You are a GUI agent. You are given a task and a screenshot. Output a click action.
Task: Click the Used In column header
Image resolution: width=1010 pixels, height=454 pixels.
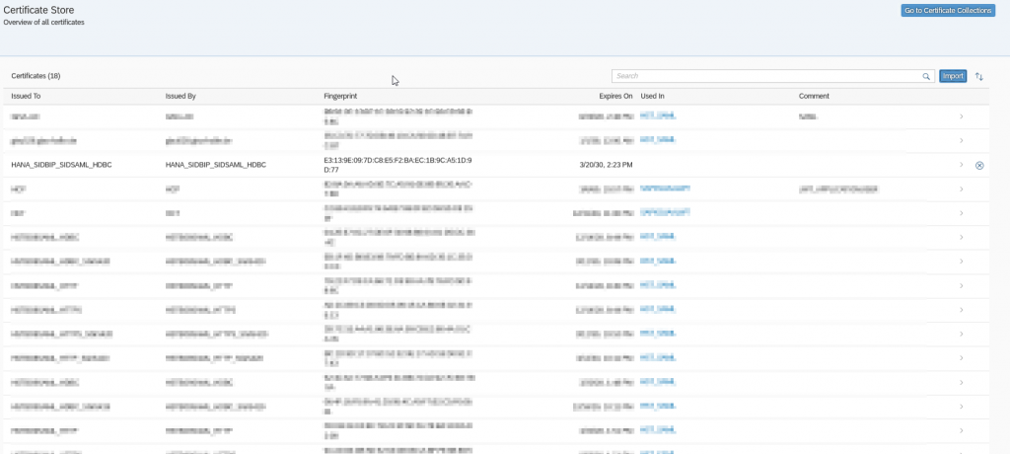(653, 96)
